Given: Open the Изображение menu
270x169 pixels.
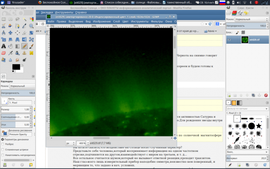Looking at the screenshot, I should click(102, 22).
